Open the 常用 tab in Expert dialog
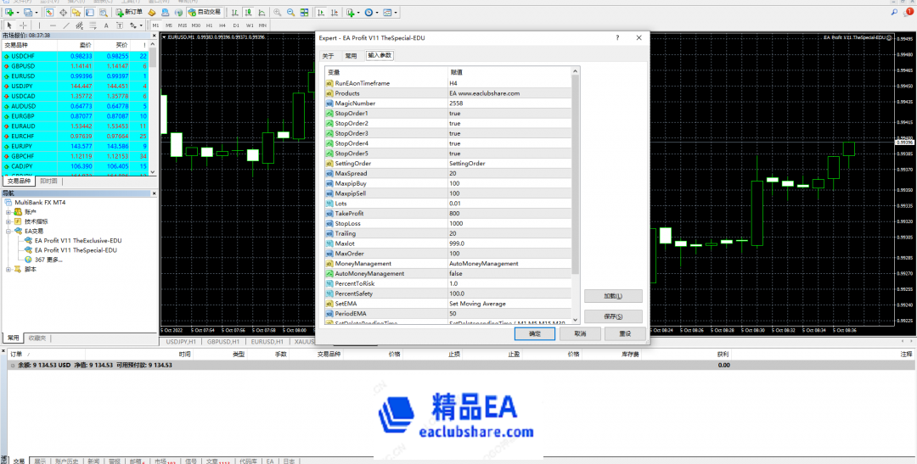The width and height of the screenshot is (917, 464). 351,56
